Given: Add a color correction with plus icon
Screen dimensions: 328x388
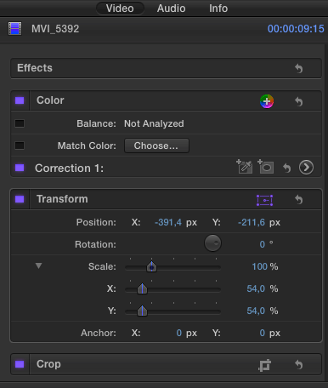Looking at the screenshot, I should (x=267, y=101).
